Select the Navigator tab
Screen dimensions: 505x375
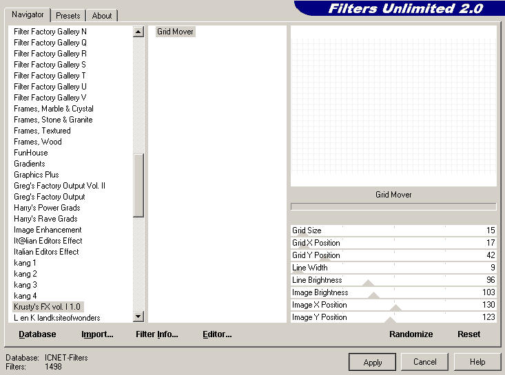(28, 14)
